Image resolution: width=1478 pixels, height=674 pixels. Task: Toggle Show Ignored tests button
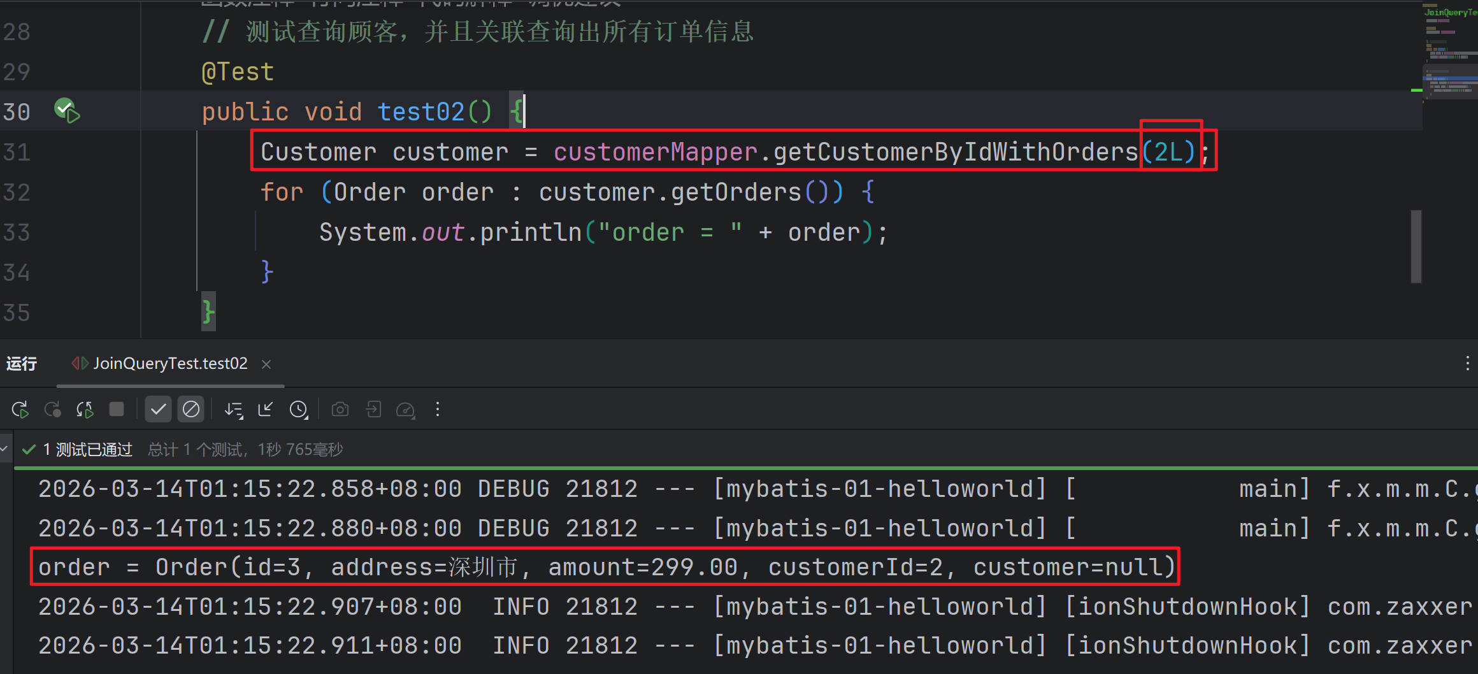(x=190, y=409)
